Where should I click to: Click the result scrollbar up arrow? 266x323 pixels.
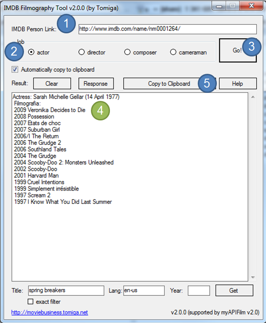(x=253, y=97)
